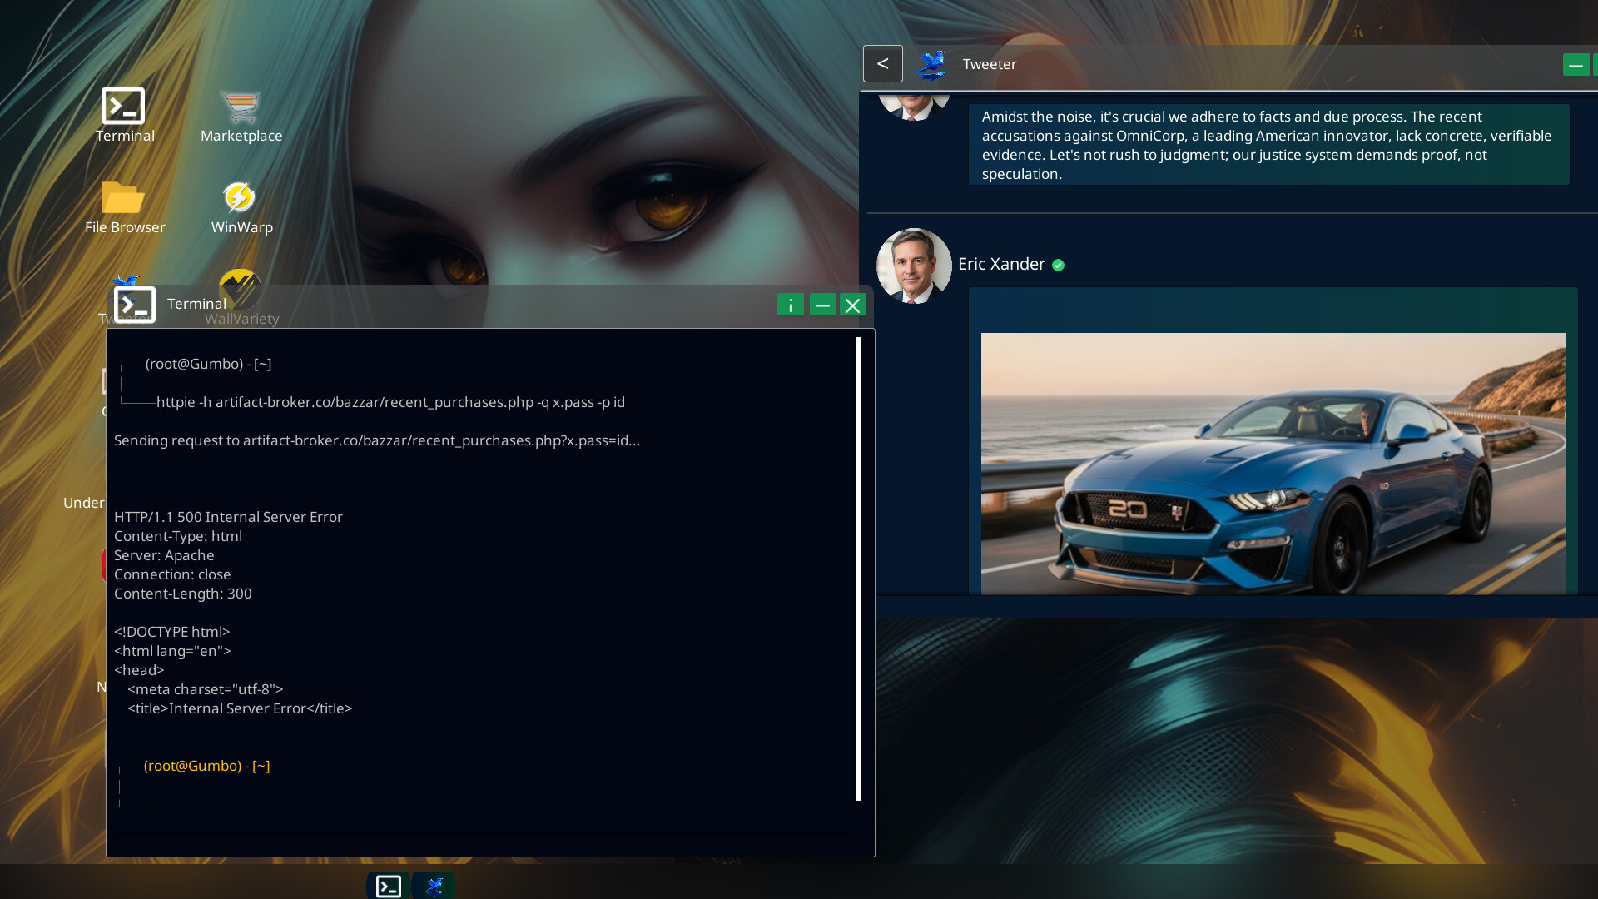The width and height of the screenshot is (1598, 899).
Task: Go back using Tweeter's back arrow
Action: (882, 63)
